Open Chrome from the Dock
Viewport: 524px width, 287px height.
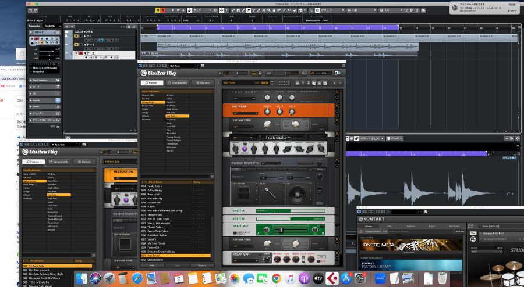tap(276, 279)
